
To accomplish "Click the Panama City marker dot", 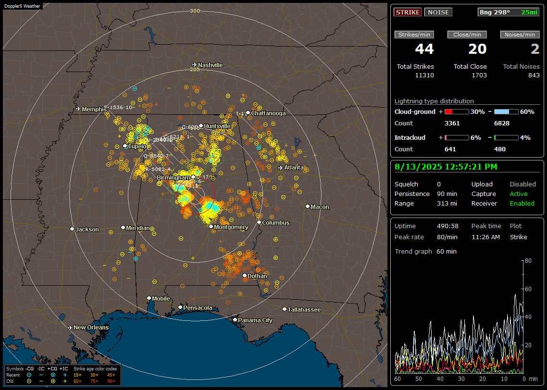I will point(235,319).
